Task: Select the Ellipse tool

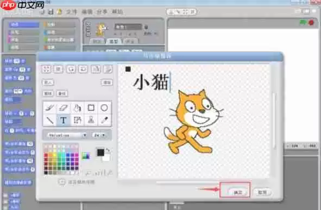Action: [104, 107]
